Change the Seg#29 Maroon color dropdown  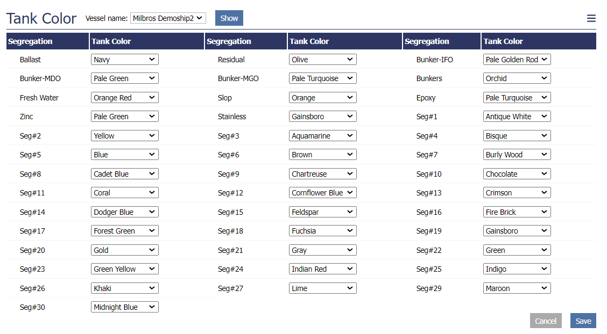point(517,288)
